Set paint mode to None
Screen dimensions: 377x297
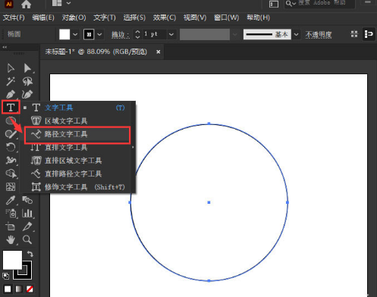click(30, 289)
